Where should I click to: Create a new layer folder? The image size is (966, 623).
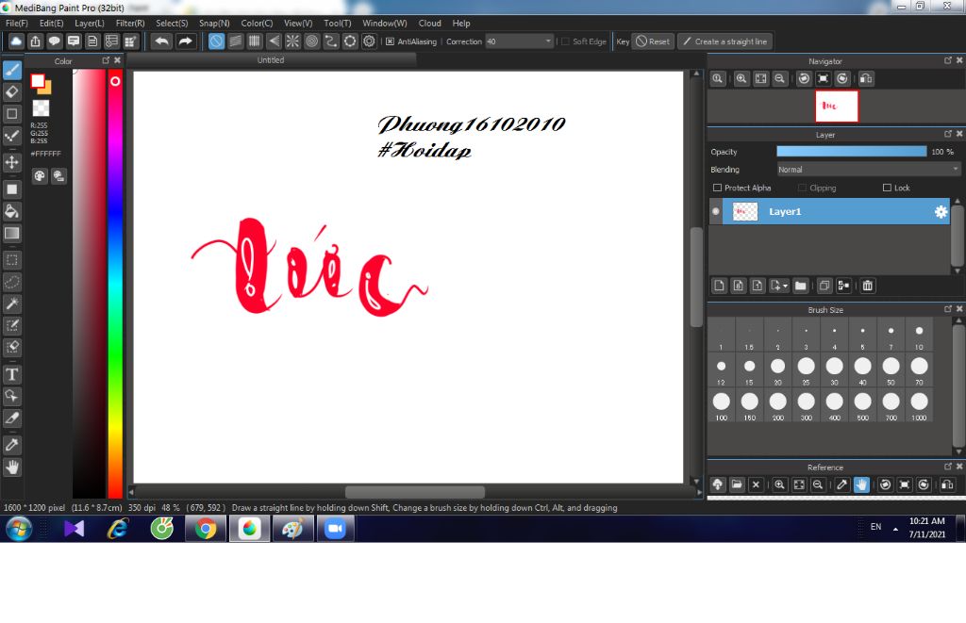800,286
